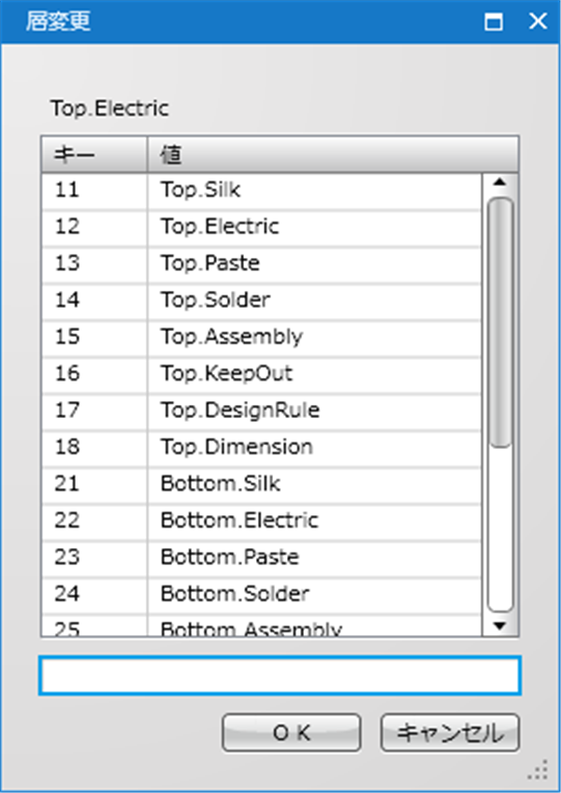
Task: Click the scrollbar up arrow
Action: click(500, 182)
